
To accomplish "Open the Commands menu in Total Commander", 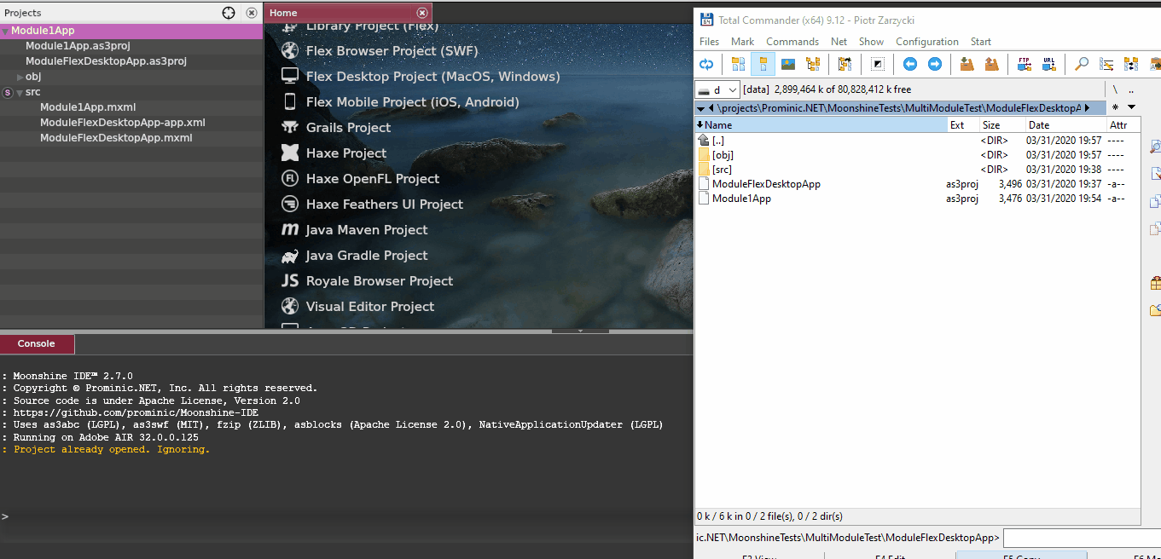I will 792,41.
